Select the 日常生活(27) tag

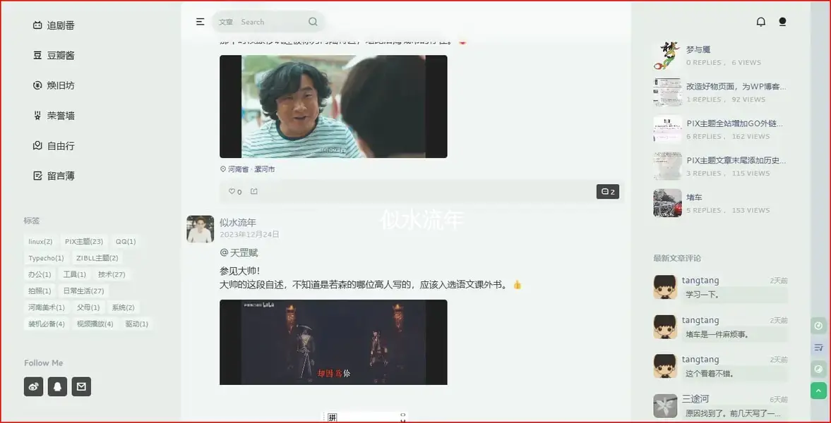pos(84,290)
